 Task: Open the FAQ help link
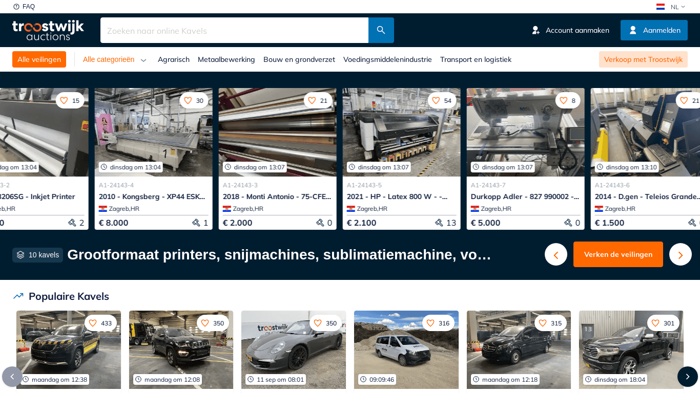coord(24,7)
